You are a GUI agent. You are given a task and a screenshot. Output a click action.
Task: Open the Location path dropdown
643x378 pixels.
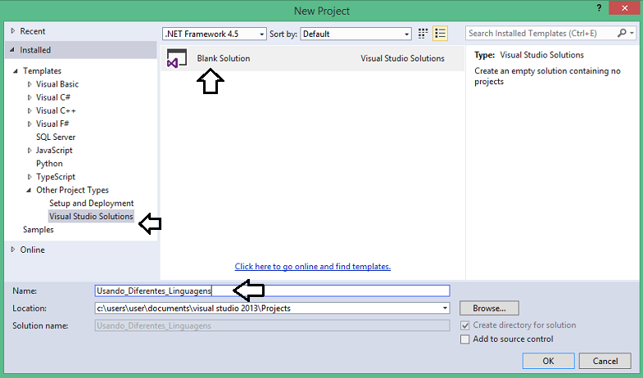(x=445, y=308)
